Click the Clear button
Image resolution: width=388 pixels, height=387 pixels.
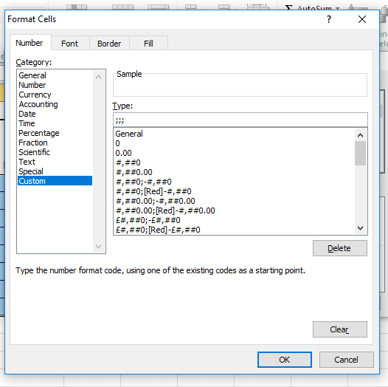(x=340, y=329)
